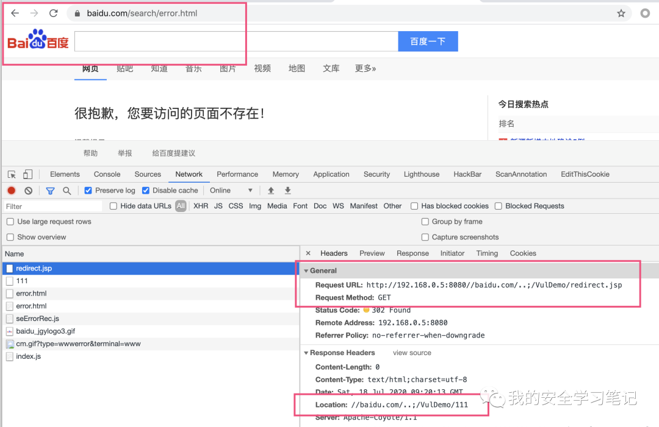Click the Baidu search input box
This screenshot has height=427, width=659.
[236, 41]
